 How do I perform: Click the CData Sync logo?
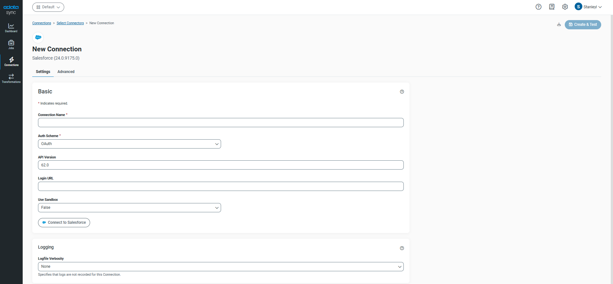[x=11, y=10]
